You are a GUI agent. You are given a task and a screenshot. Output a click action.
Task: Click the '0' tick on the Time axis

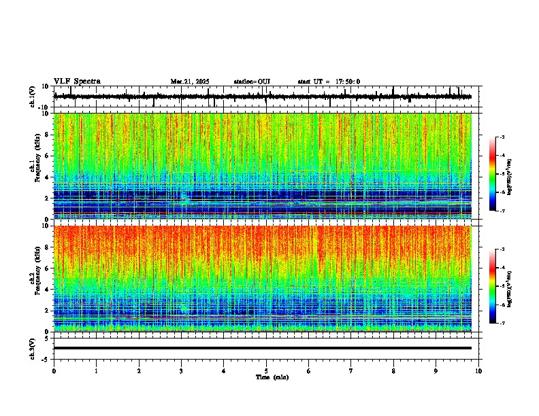pyautogui.click(x=54, y=371)
